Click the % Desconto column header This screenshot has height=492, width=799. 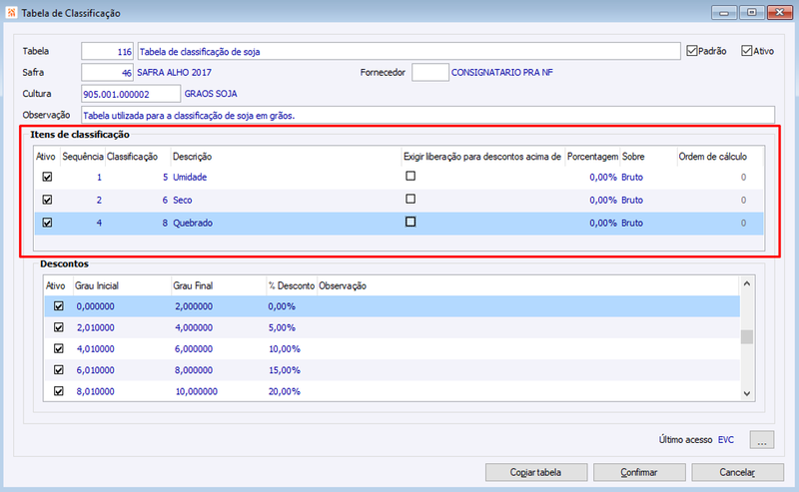pyautogui.click(x=292, y=285)
